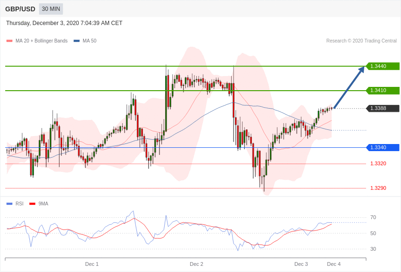Click the blue MA 50 legend swatch
The height and width of the screenshot is (272, 401).
[76, 41]
